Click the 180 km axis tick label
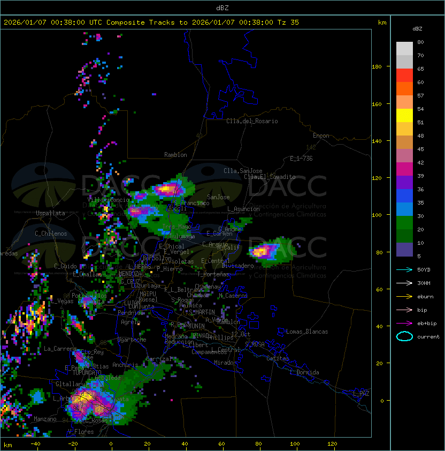 pyautogui.click(x=377, y=66)
